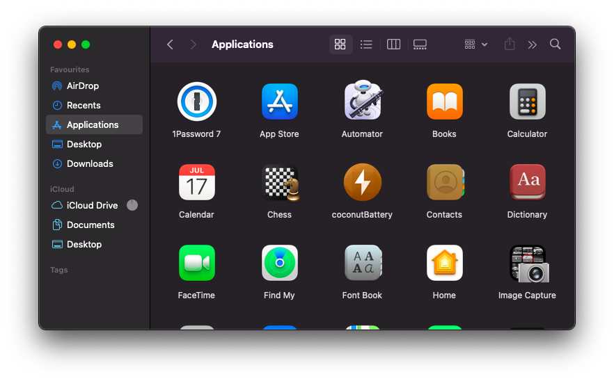Viewport: 614px width, 381px height.
Task: Open Recents in the sidebar
Action: (95, 105)
